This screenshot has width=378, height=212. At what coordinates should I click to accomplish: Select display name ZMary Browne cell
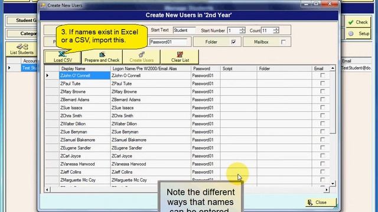pos(84,92)
